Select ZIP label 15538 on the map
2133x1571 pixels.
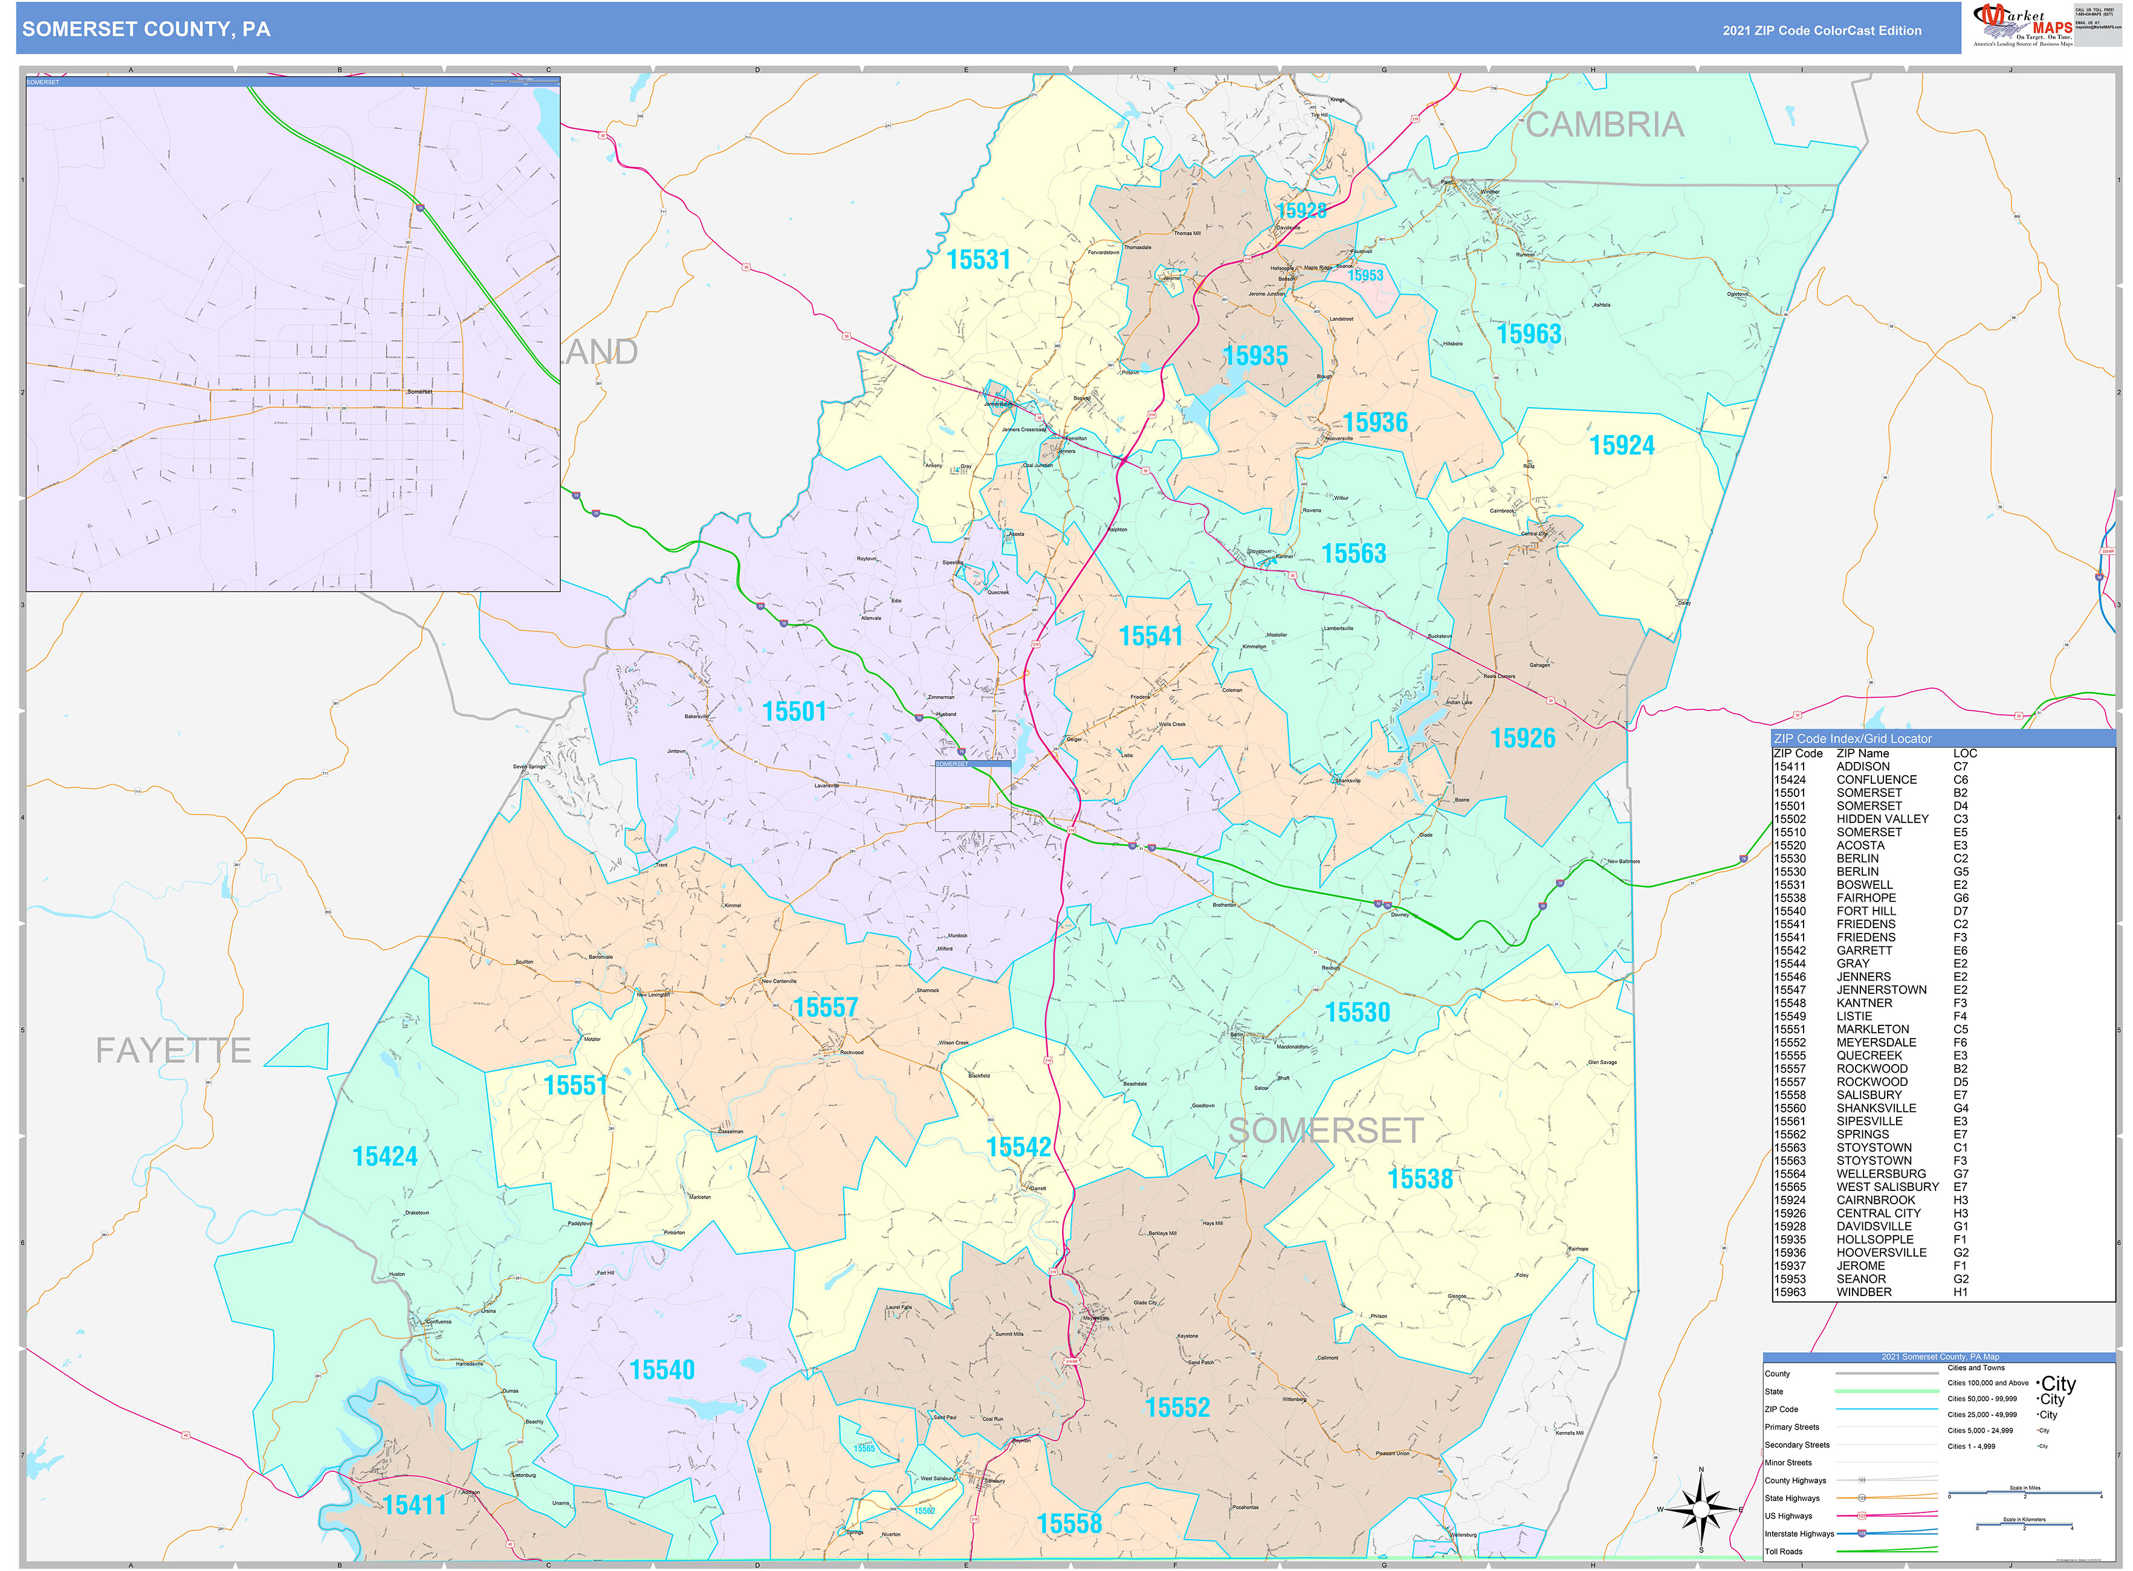coord(1419,1179)
